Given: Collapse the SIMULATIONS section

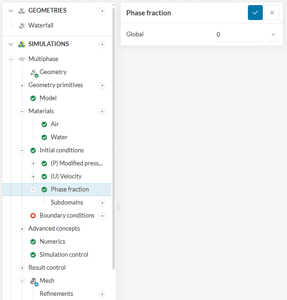Looking at the screenshot, I should (x=11, y=44).
